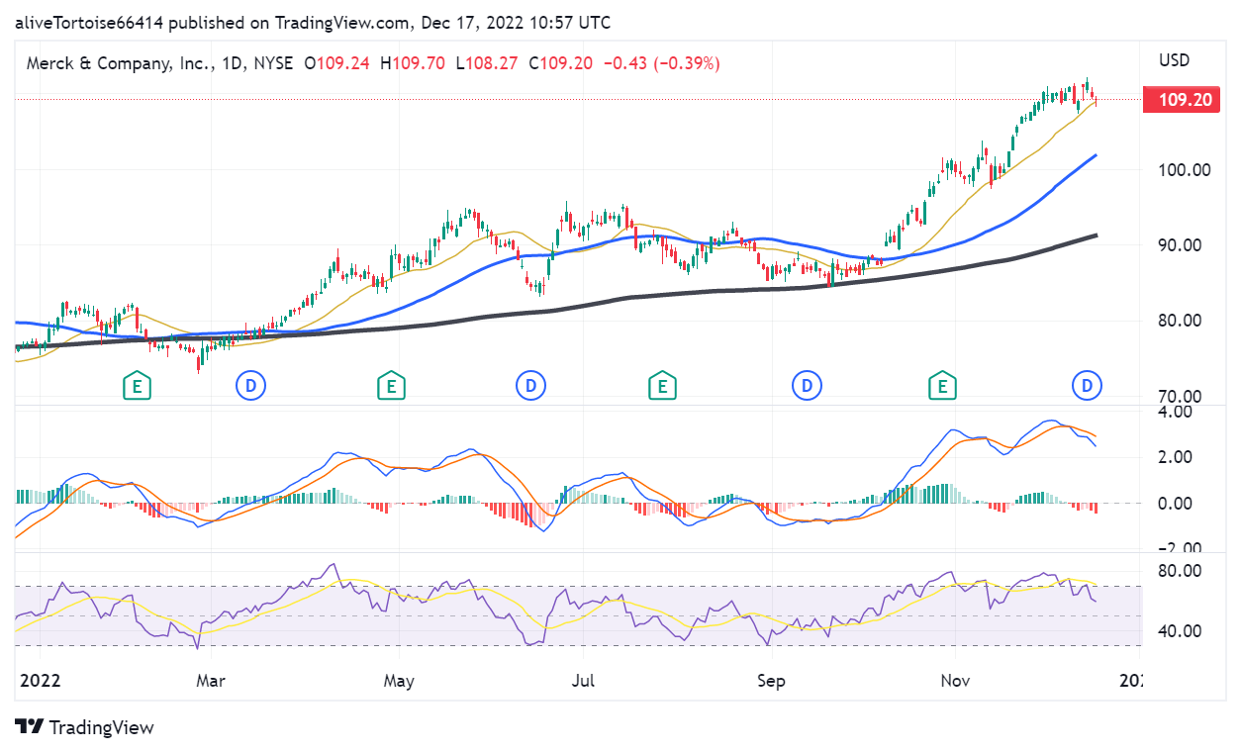
Task: Select the late-July earnings E marker
Action: (x=662, y=386)
